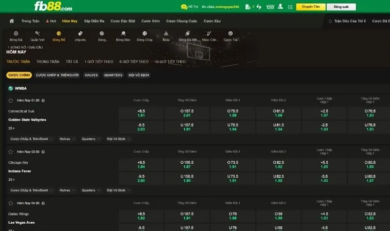Click the home icon in navigation bar

click(11, 21)
